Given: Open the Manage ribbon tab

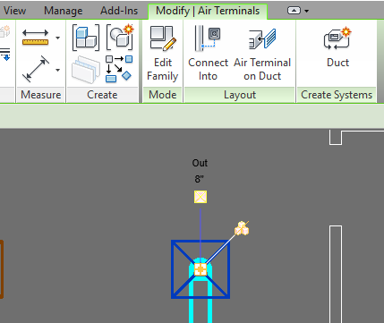Looking at the screenshot, I should click(x=64, y=11).
